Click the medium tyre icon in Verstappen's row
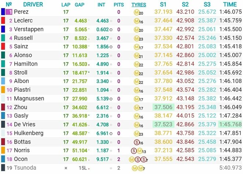243x174 pixels. click(136, 29)
